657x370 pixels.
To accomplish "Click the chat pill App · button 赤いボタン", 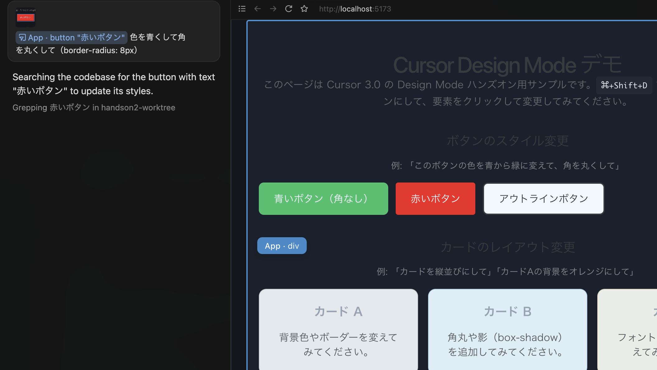I will pos(71,37).
